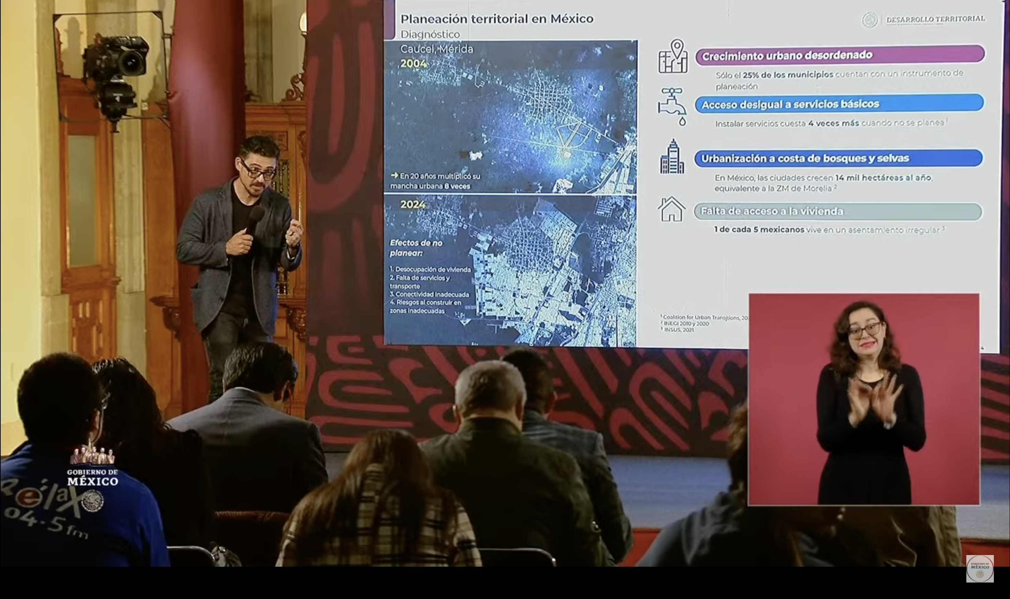This screenshot has width=1010, height=599.
Task: Click the map pin city planning icon
Action: tap(673, 57)
